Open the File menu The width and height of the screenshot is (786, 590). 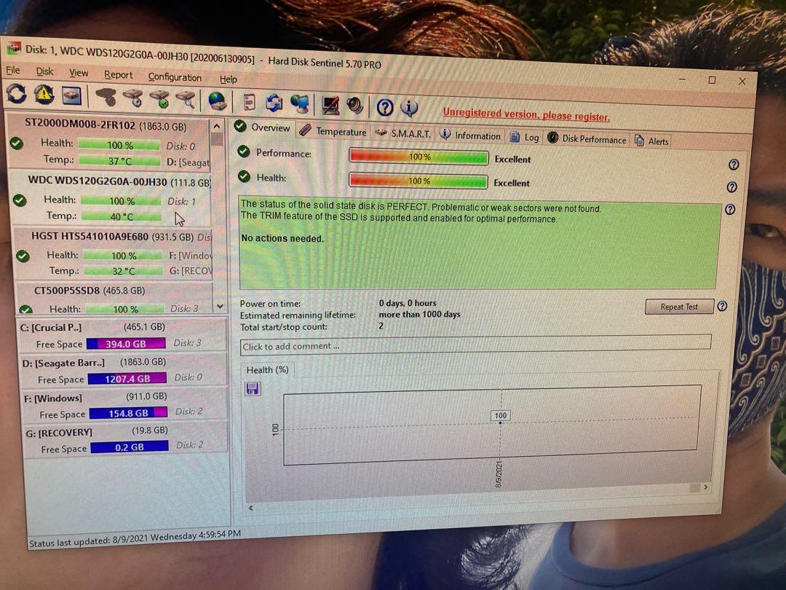coord(13,70)
